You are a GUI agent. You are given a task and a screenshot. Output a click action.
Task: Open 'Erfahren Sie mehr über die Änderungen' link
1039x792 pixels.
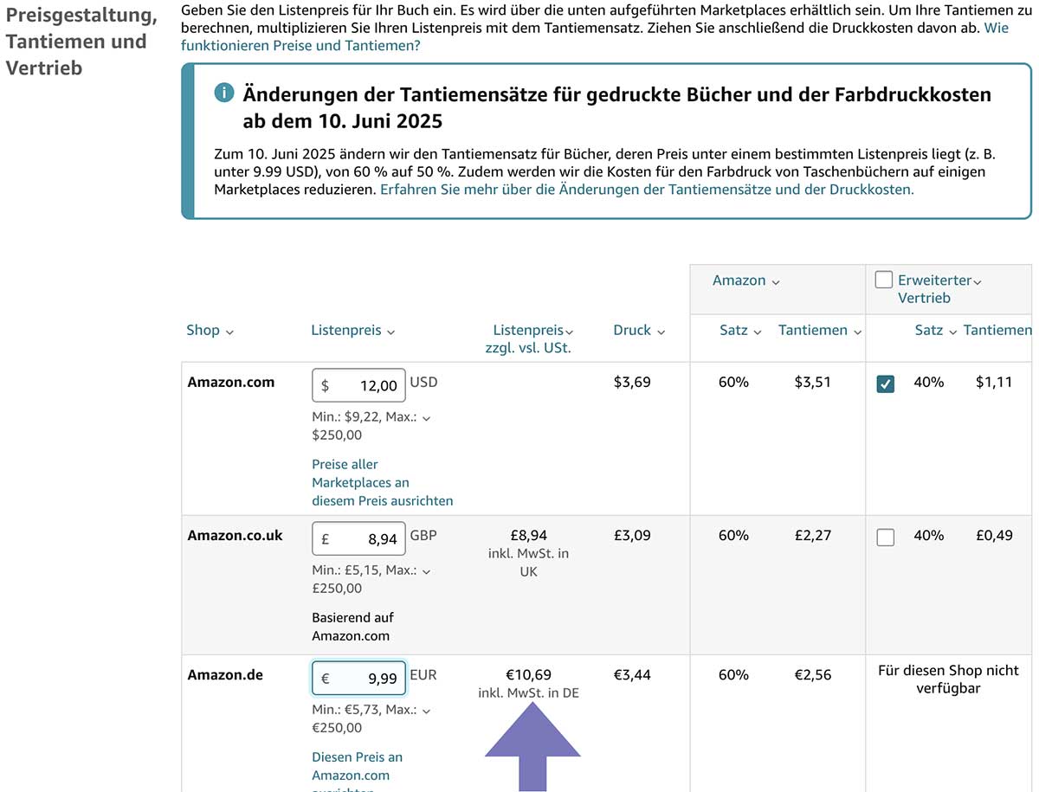[647, 190]
